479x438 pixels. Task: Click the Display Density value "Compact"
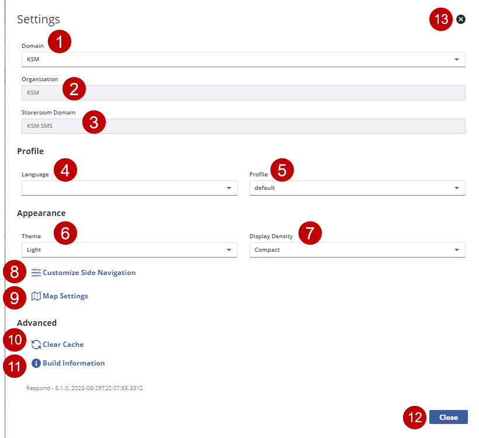(267, 250)
